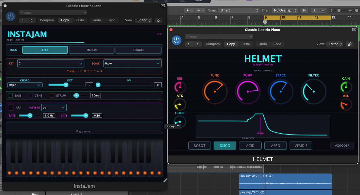Open the KEY dropdown showing C
360x195 pixels.
pyautogui.click(x=51, y=63)
